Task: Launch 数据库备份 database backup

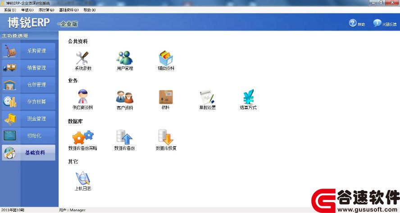Action: coord(125,137)
